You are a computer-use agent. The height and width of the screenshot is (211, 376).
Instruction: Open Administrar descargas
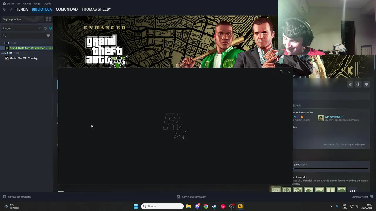(194, 197)
